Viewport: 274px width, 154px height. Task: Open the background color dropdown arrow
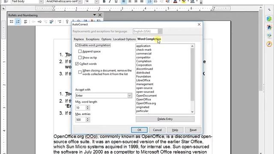point(197,1)
